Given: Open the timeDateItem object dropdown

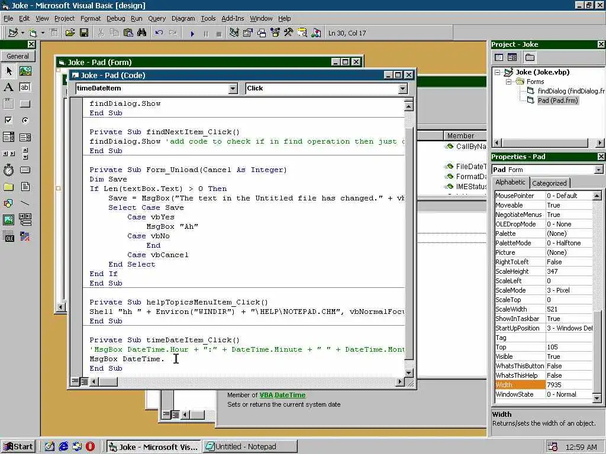Looking at the screenshot, I should (233, 89).
